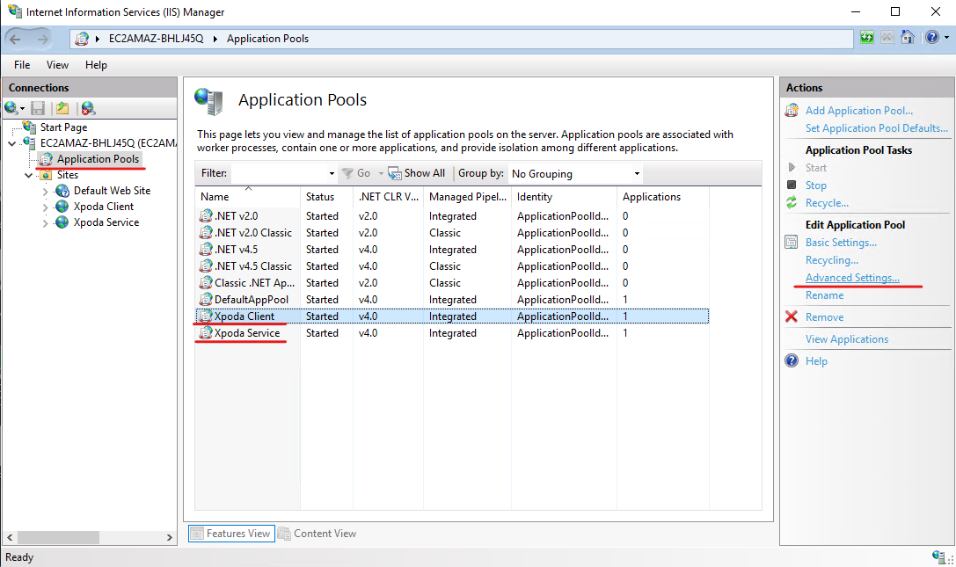Switch to Features View tab
The width and height of the screenshot is (956, 567).
pyautogui.click(x=231, y=534)
